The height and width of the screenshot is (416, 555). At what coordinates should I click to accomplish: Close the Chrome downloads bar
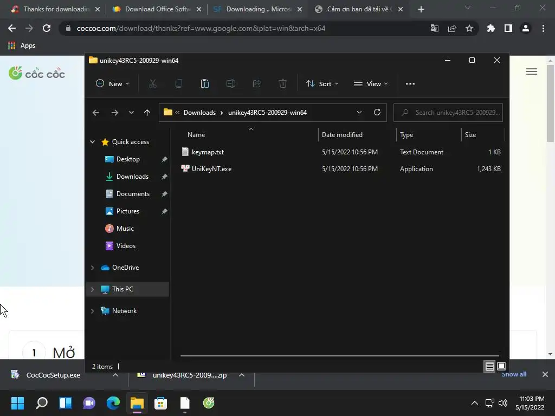545,374
